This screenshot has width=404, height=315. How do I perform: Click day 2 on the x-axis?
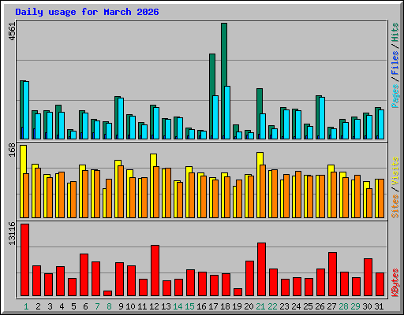tap(38, 306)
